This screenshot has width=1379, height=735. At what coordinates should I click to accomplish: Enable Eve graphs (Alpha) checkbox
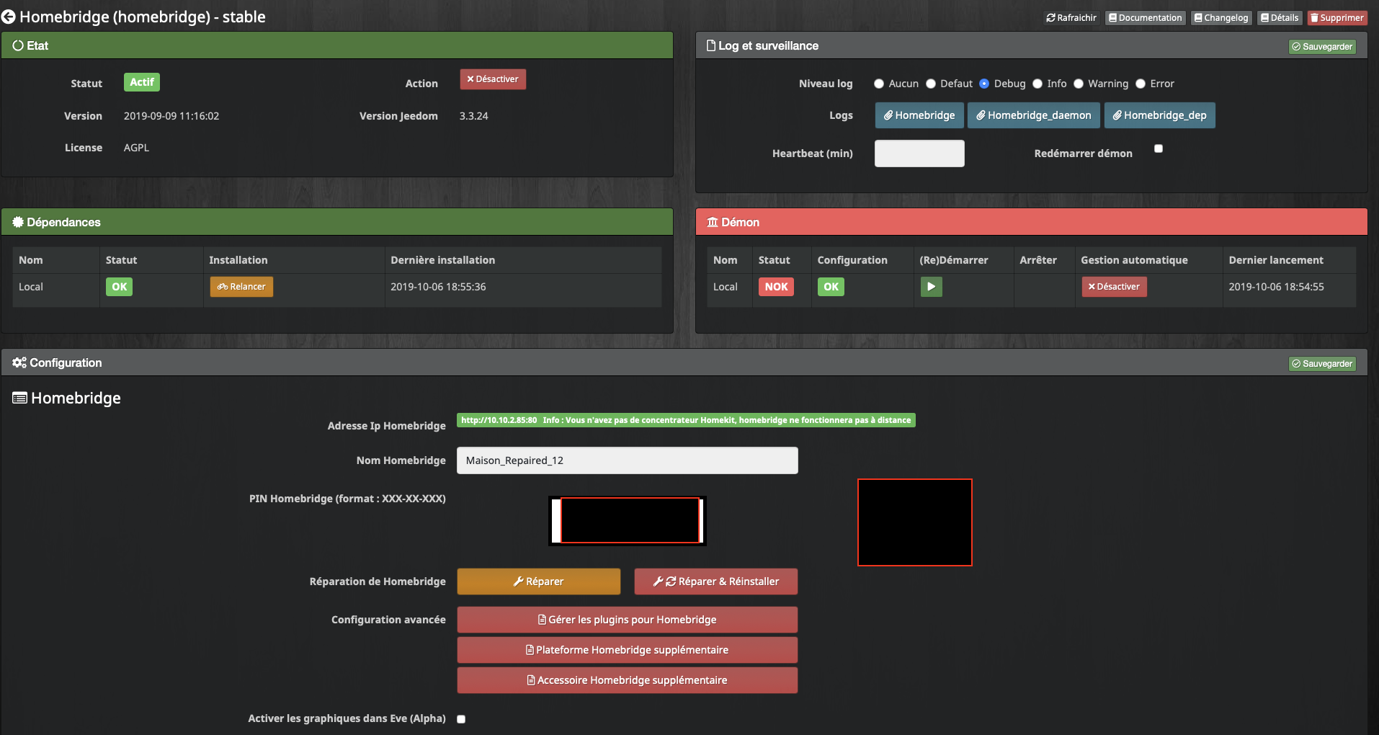pyautogui.click(x=461, y=719)
